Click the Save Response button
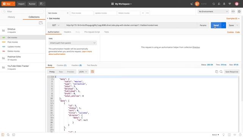The width and height of the screenshot is (243, 137). click(232, 72)
